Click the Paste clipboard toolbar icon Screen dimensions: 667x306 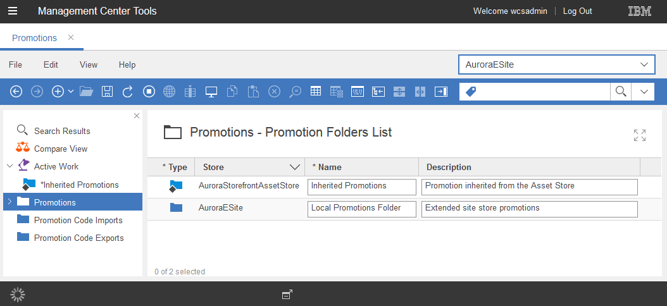click(253, 92)
